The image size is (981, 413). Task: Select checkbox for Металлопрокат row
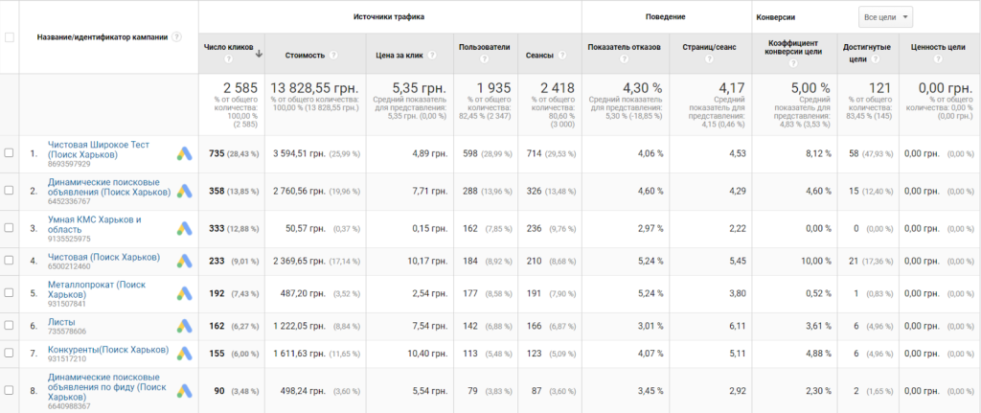click(x=10, y=292)
